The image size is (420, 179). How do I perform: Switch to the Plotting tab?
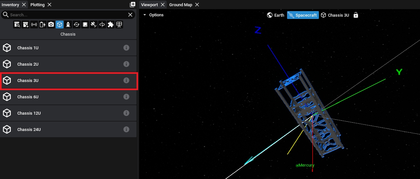pos(37,5)
